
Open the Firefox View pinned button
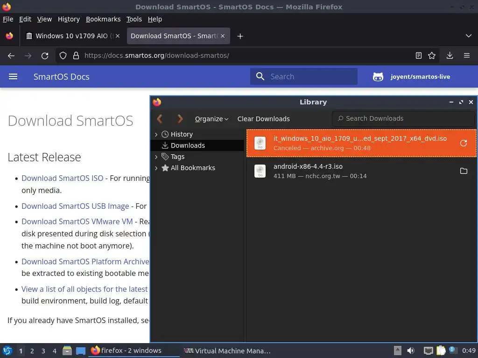(9, 36)
